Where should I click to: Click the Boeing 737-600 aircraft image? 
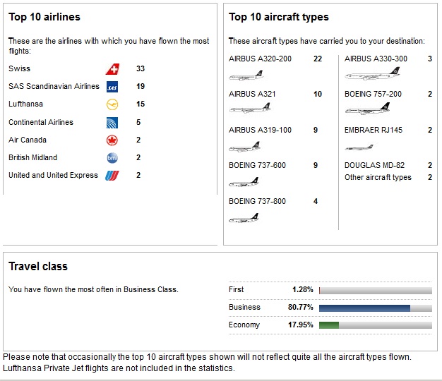(244, 182)
